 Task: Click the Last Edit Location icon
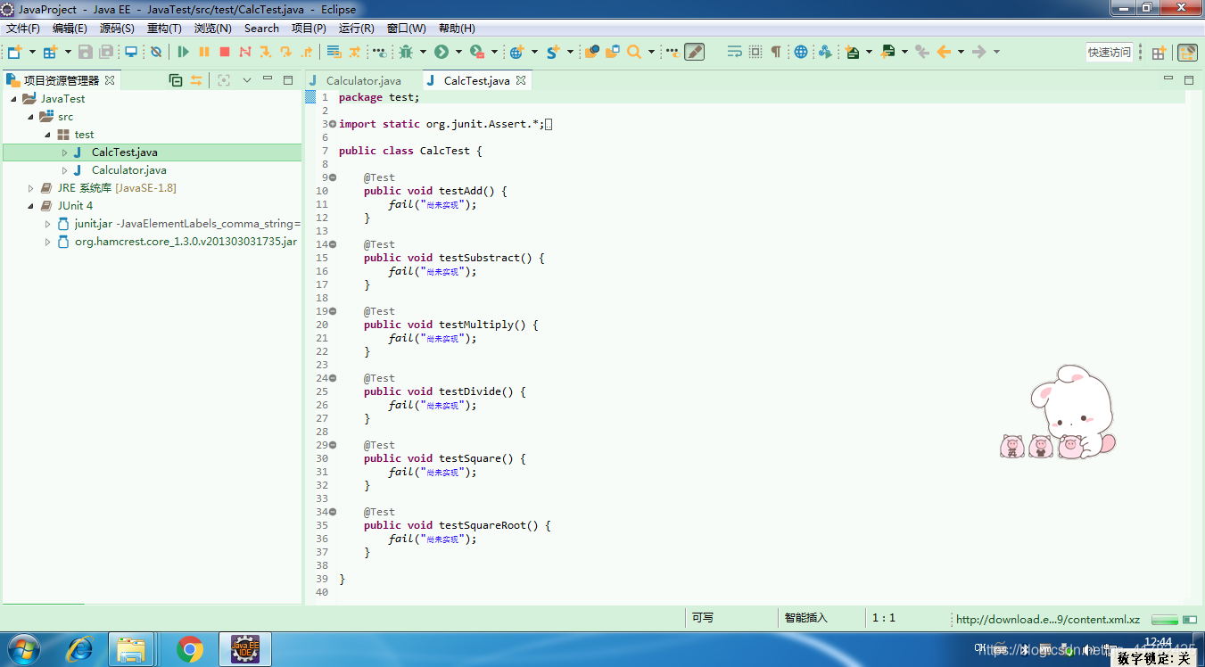[922, 52]
